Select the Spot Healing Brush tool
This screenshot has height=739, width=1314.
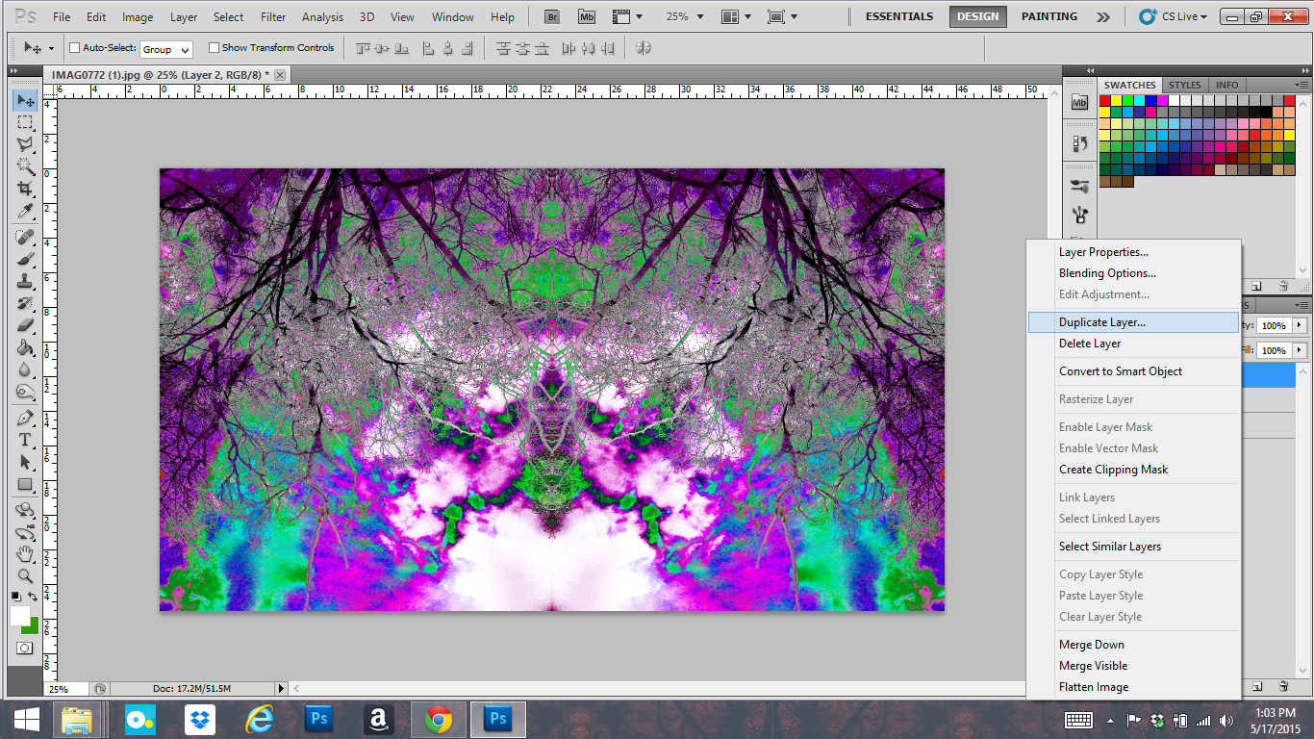pos(25,237)
